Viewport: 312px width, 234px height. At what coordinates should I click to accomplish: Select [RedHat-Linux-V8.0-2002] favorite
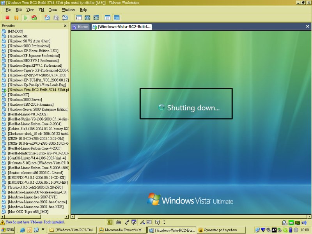28,114
